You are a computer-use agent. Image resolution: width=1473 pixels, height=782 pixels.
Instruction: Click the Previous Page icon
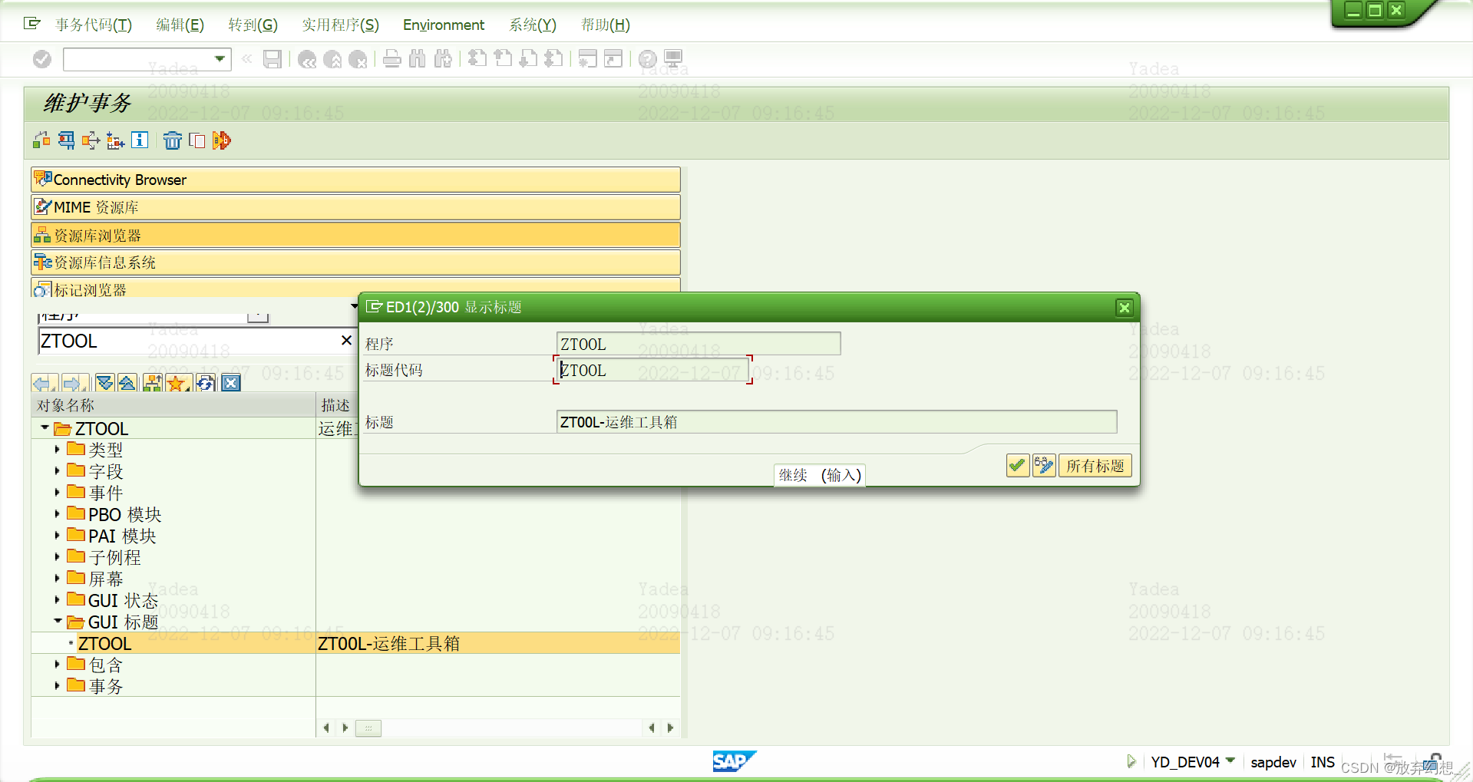[x=503, y=59]
